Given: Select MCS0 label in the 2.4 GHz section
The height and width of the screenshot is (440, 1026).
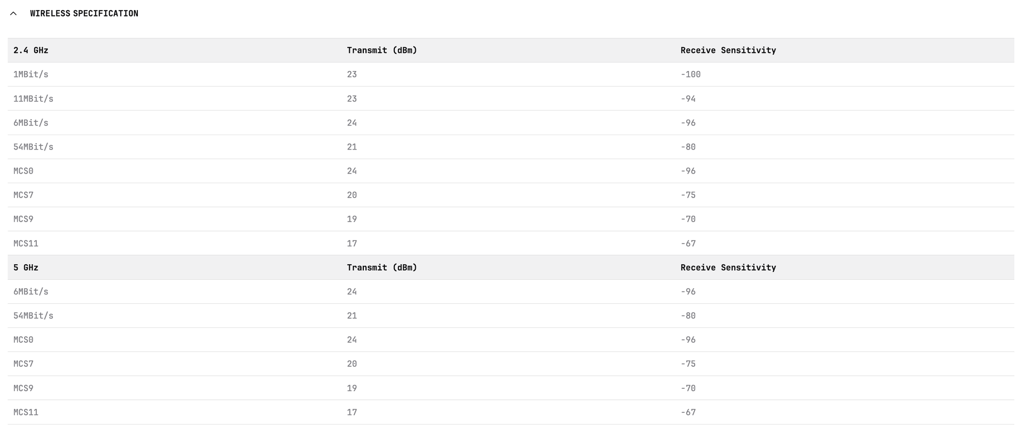Looking at the screenshot, I should tap(24, 171).
